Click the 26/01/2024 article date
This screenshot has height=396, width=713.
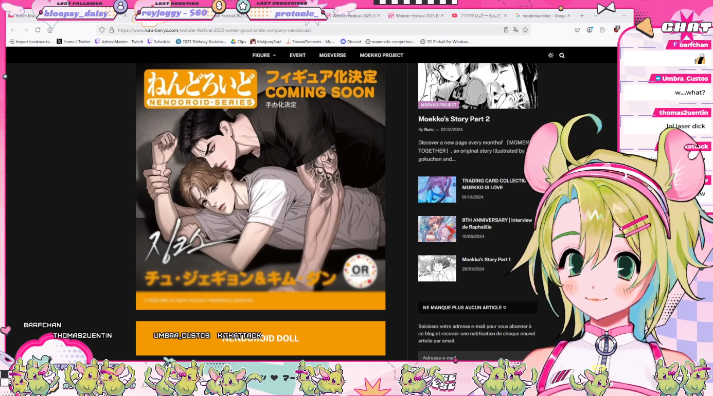[473, 268]
